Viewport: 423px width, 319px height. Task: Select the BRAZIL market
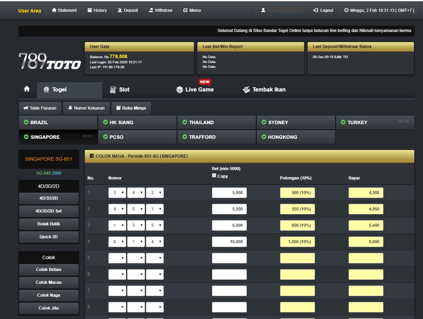pos(58,122)
